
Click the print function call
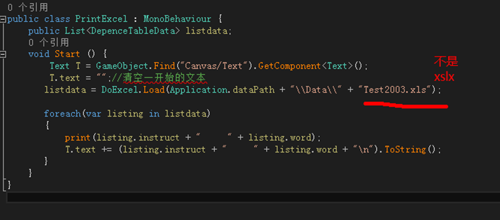click(78, 138)
